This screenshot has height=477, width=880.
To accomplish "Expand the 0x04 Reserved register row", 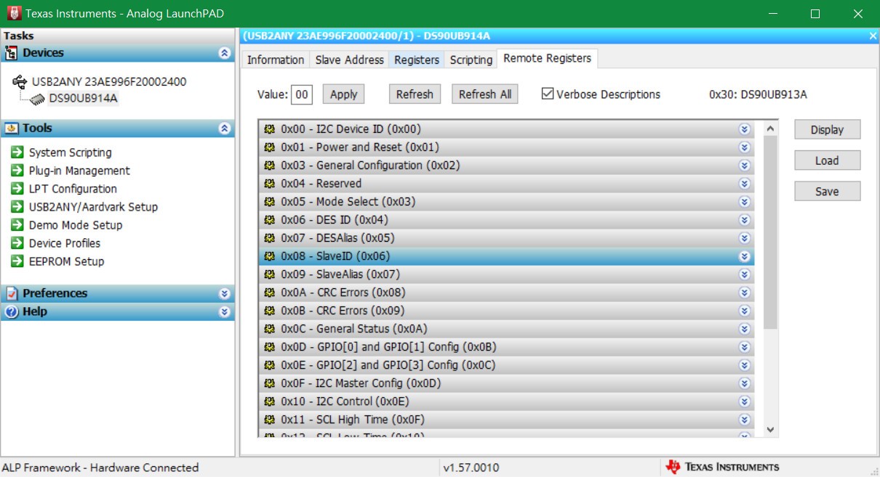I will coord(744,184).
